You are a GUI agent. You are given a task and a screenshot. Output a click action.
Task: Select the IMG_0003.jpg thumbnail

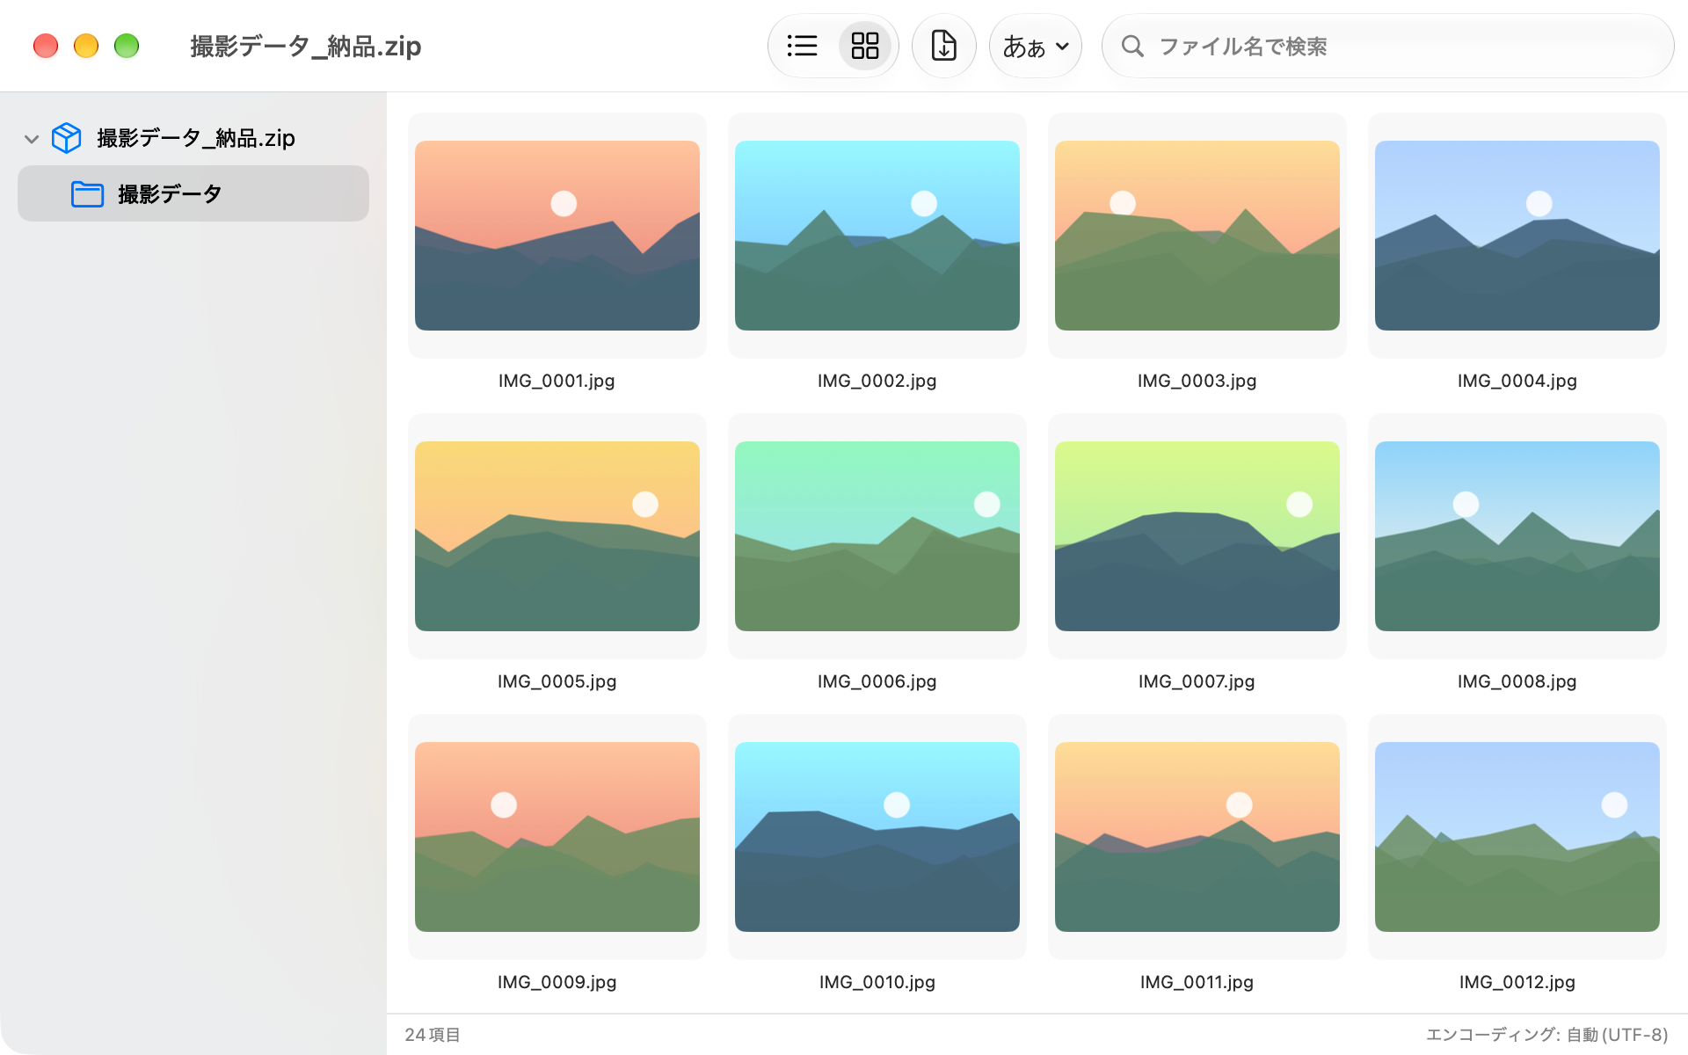[1197, 236]
